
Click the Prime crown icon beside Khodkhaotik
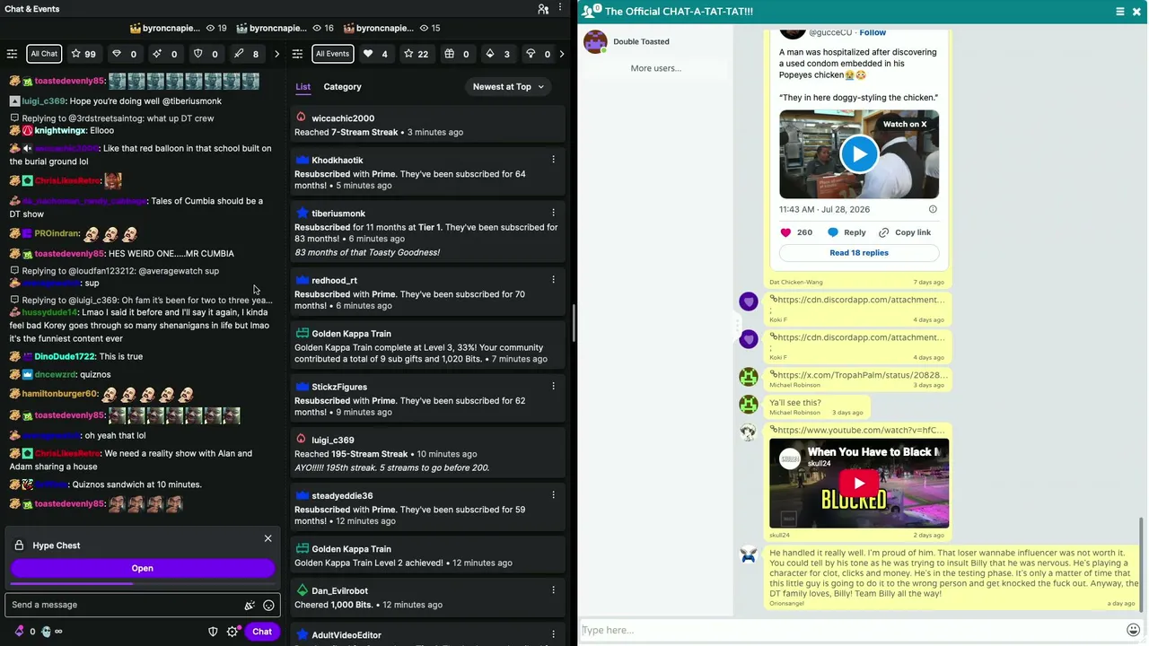[302, 160]
